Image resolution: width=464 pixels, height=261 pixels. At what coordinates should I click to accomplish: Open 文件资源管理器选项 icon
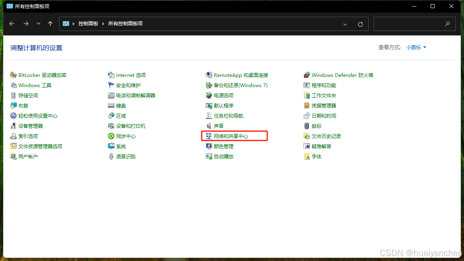pos(13,146)
